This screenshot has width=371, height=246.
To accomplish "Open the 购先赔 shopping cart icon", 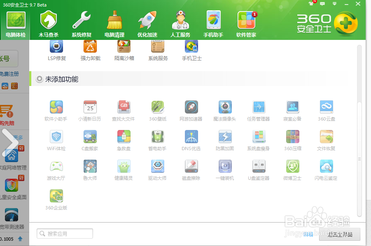I will (x=7, y=111).
